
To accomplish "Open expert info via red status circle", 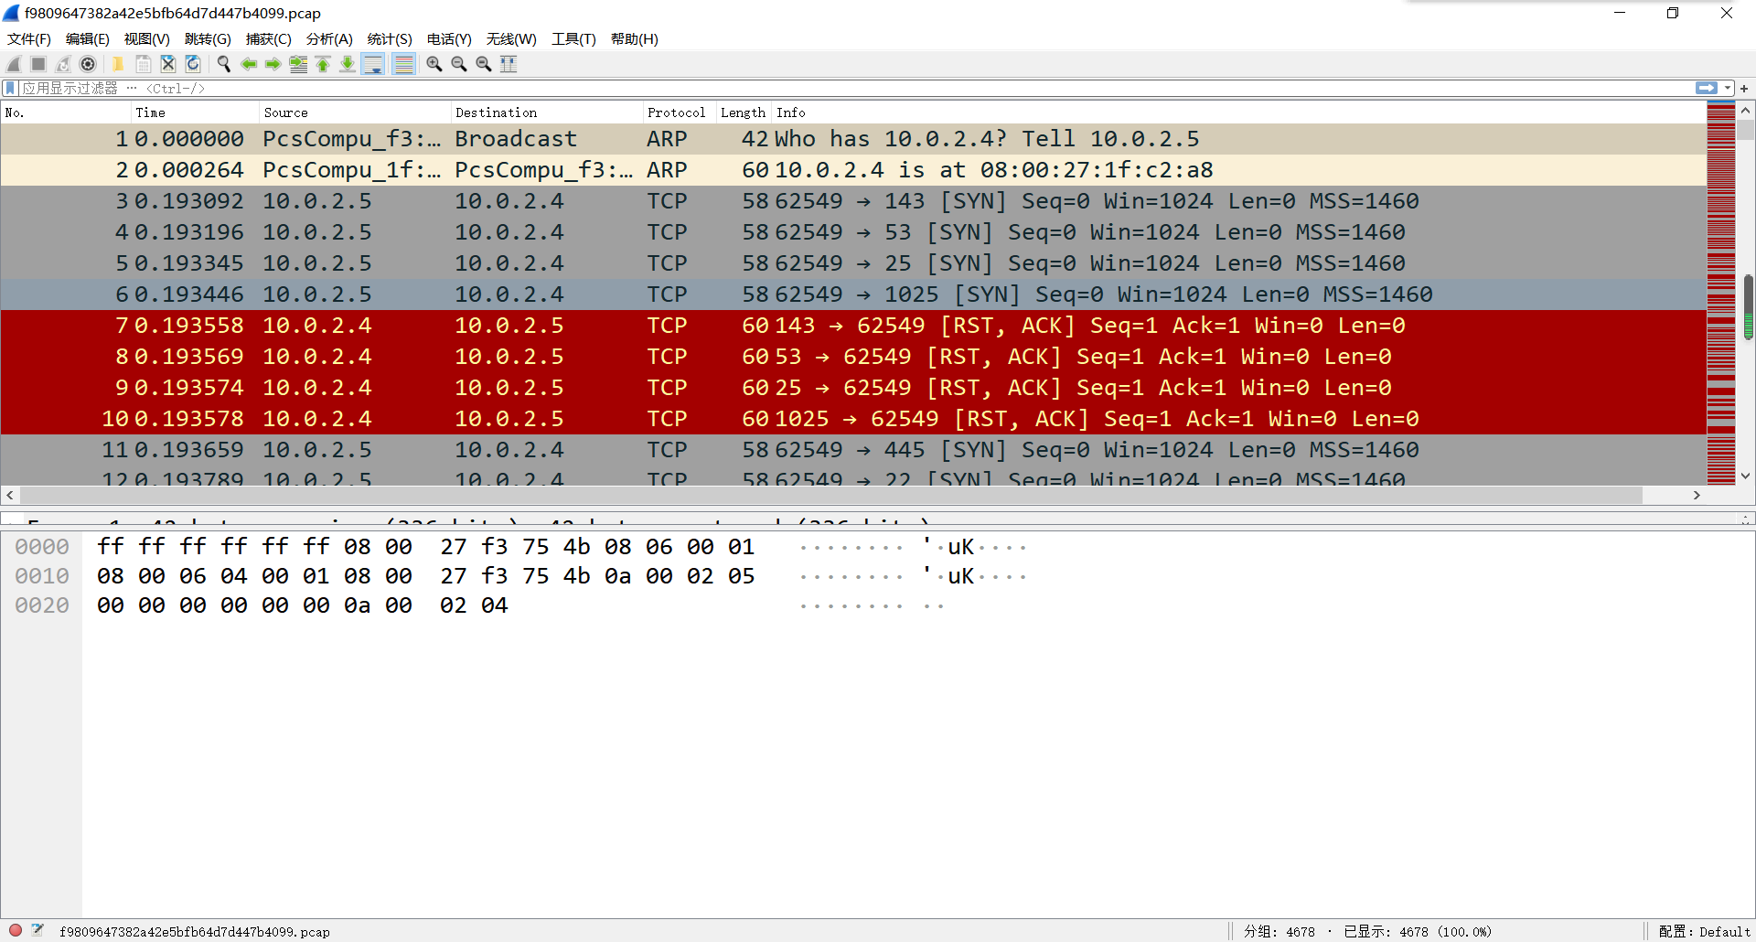I will (16, 930).
